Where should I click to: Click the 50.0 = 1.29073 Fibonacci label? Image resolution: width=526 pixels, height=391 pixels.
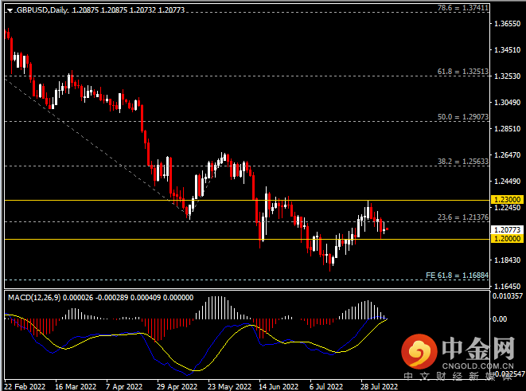tap(463, 117)
